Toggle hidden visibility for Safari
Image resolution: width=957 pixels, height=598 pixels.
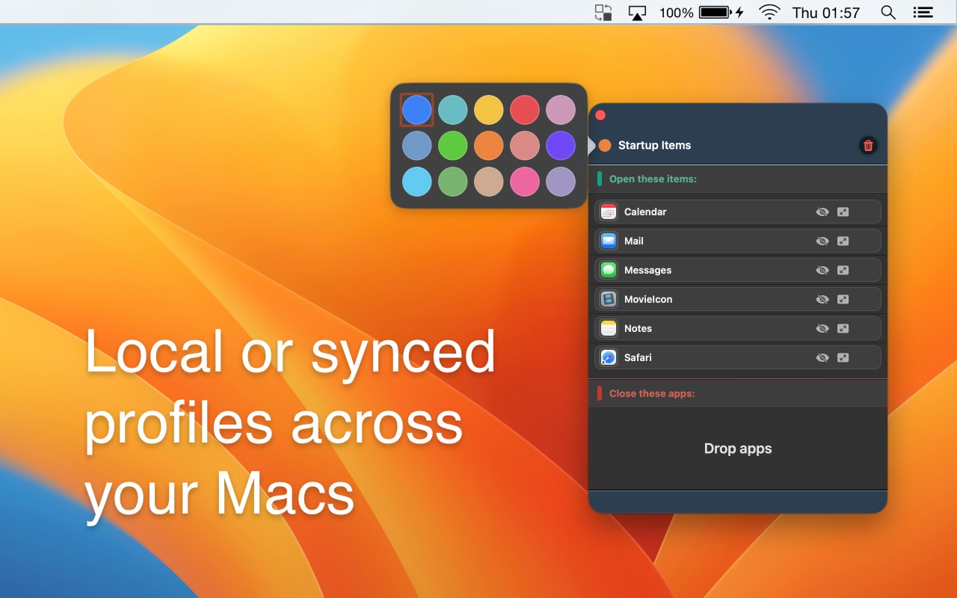click(822, 357)
